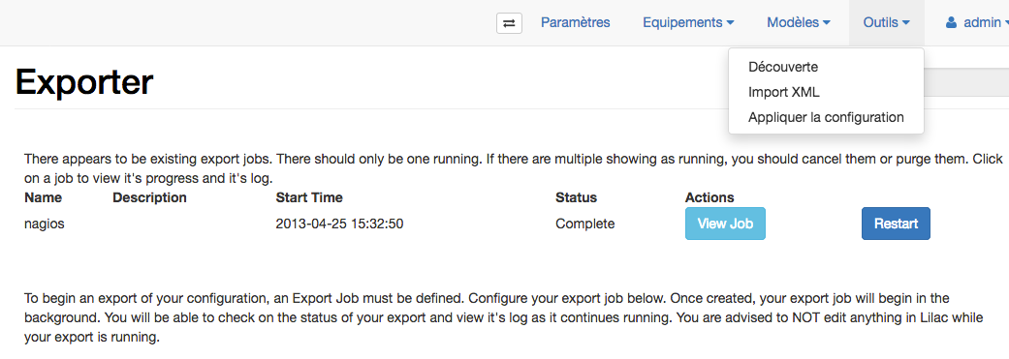1009x359 pixels.
Task: Collapse the Outils dropdown menu
Action: click(x=887, y=22)
